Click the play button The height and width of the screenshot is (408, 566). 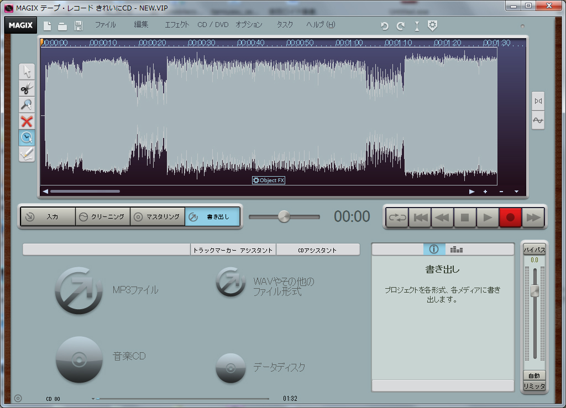pyautogui.click(x=488, y=218)
